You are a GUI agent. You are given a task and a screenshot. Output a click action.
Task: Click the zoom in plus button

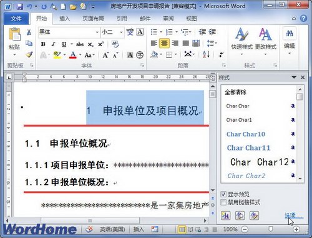[x=296, y=229]
